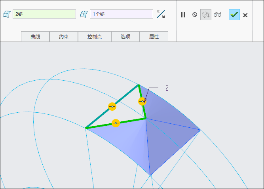Open the 约束 tab
Viewport: 264px width, 189px height.
tap(64, 36)
